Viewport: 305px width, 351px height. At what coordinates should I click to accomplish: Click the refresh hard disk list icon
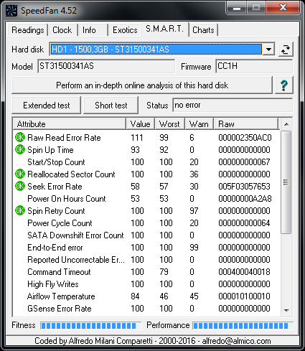(286, 50)
